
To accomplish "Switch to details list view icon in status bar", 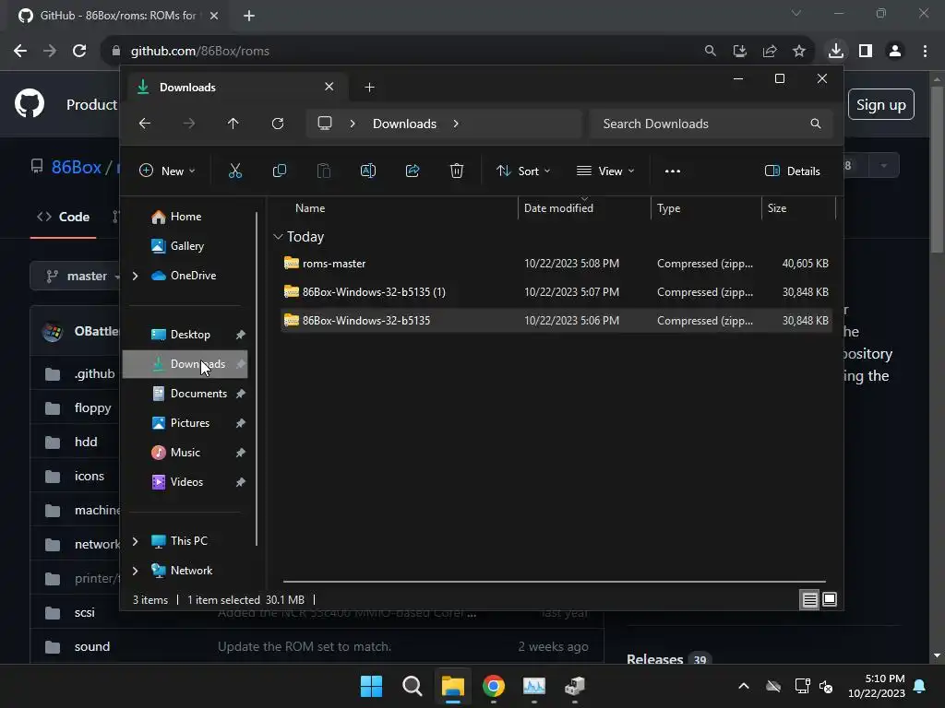I will (x=810, y=599).
